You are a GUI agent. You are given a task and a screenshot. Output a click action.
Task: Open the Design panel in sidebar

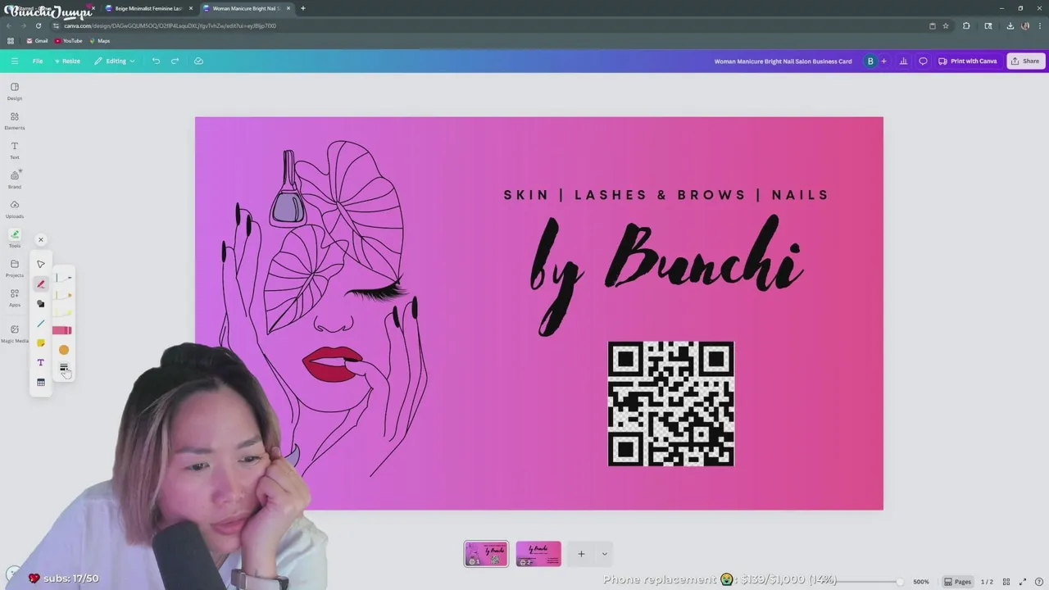pos(15,91)
